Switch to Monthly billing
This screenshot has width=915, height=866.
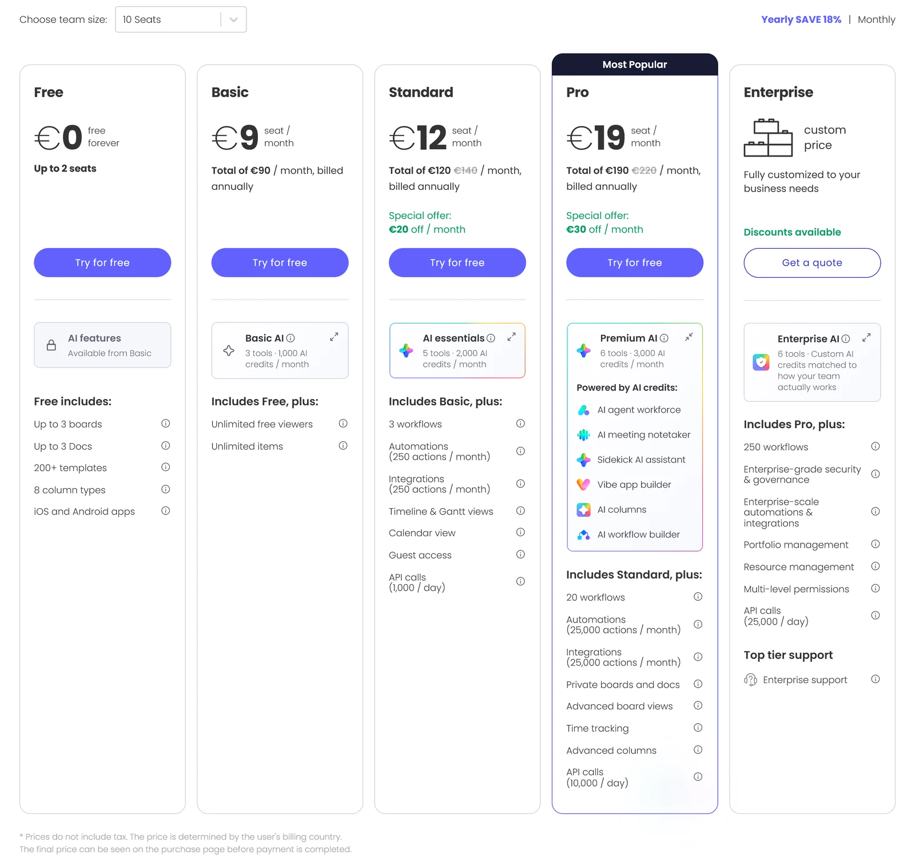[x=876, y=19]
